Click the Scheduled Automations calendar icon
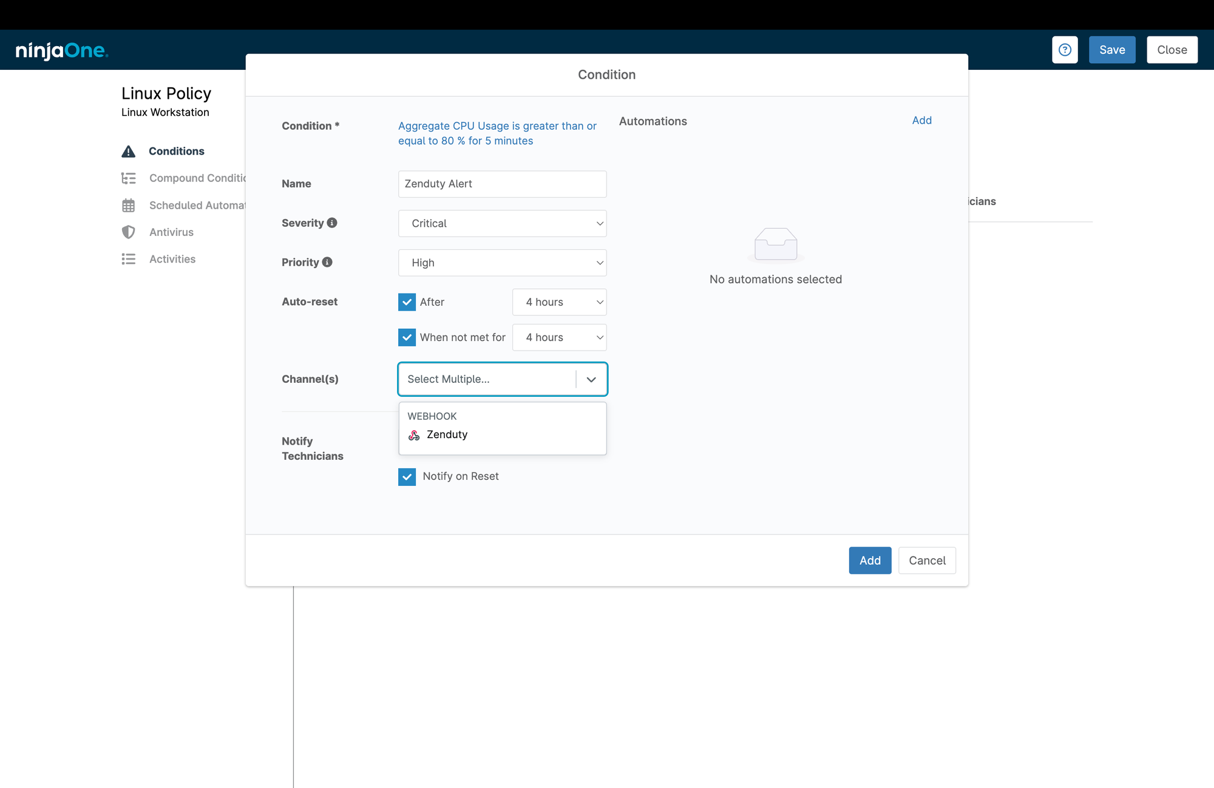This screenshot has height=788, width=1214. click(x=129, y=206)
